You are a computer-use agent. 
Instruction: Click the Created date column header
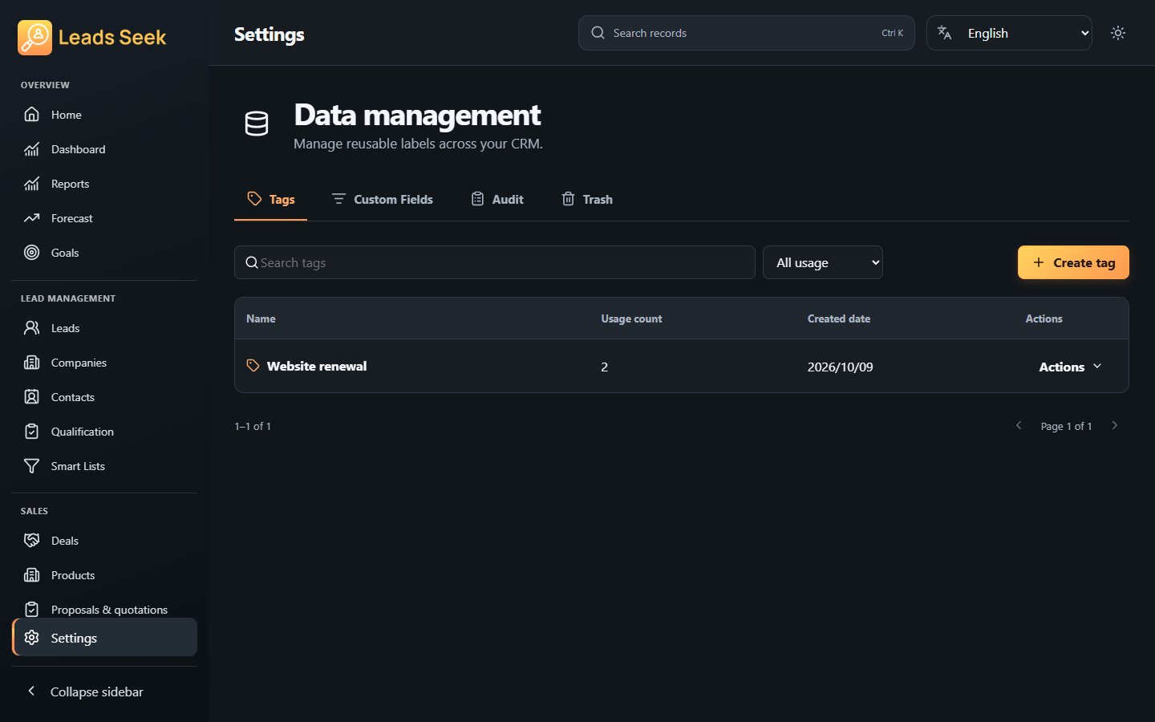click(839, 318)
